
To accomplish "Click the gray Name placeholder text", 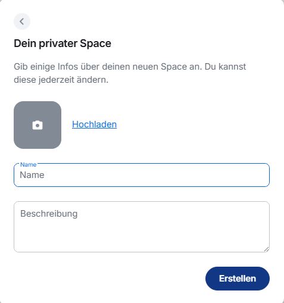I will click(x=32, y=175).
